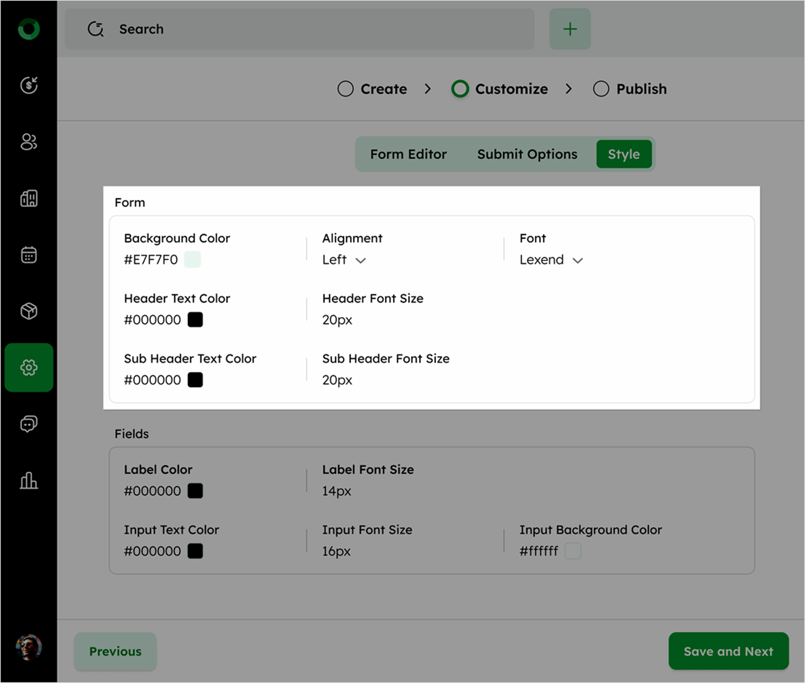
Task: Click the Background Color #E7F7F0 swatch
Action: (x=192, y=260)
